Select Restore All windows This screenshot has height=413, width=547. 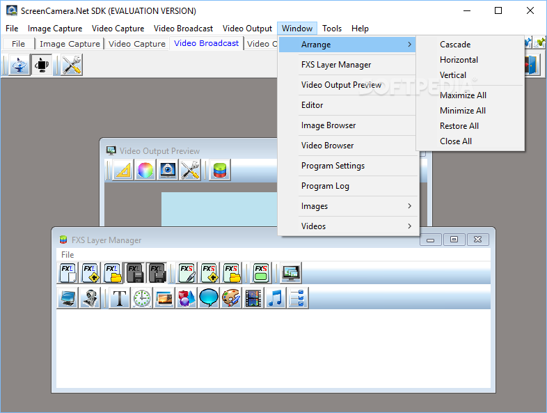tap(459, 126)
